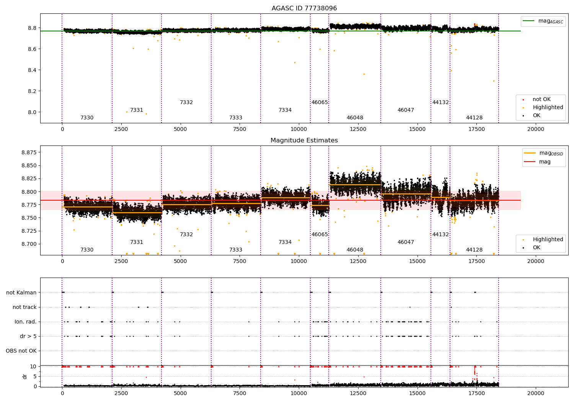
Task: Click y-axis tick 8.0 in top plot
Action: pos(32,112)
